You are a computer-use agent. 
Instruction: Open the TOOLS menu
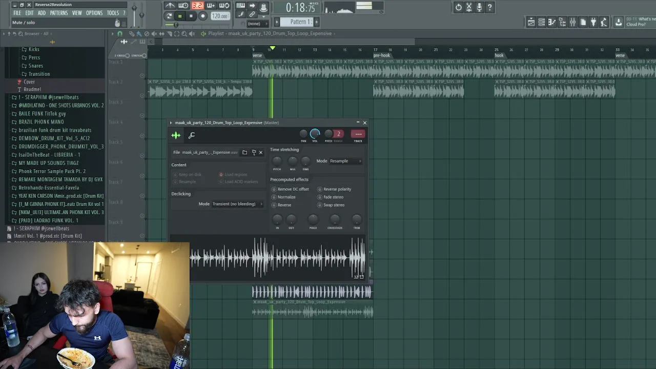(113, 13)
